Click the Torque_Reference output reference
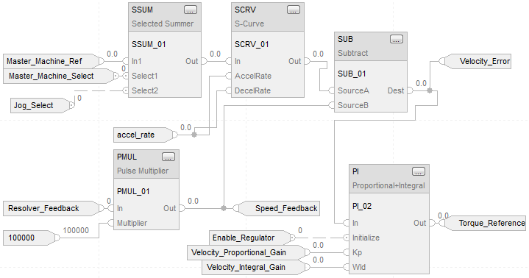529x278 pixels. 484,224
